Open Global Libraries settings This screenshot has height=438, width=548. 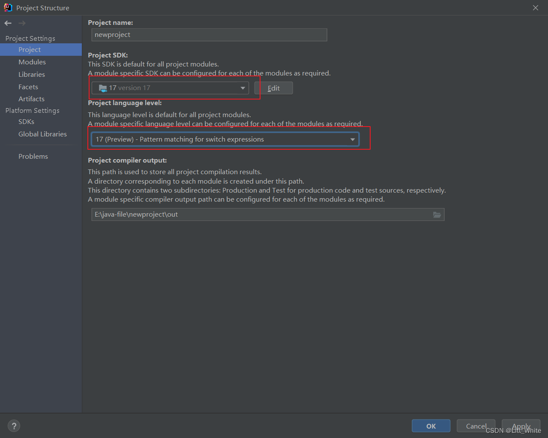tap(41, 134)
